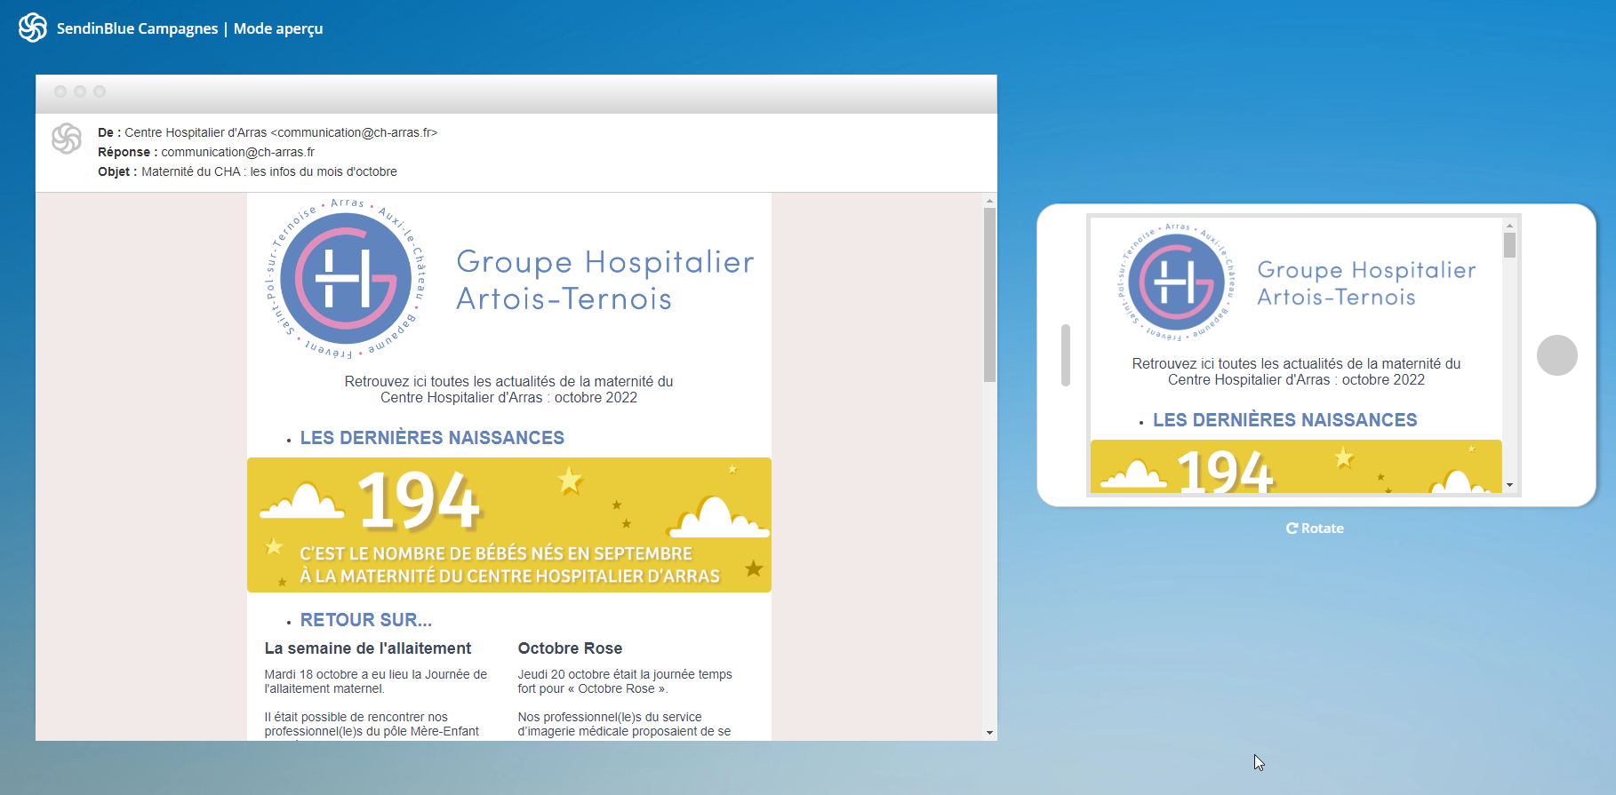The image size is (1616, 795).
Task: Click the "Octobre Rose" article heading
Action: point(570,648)
